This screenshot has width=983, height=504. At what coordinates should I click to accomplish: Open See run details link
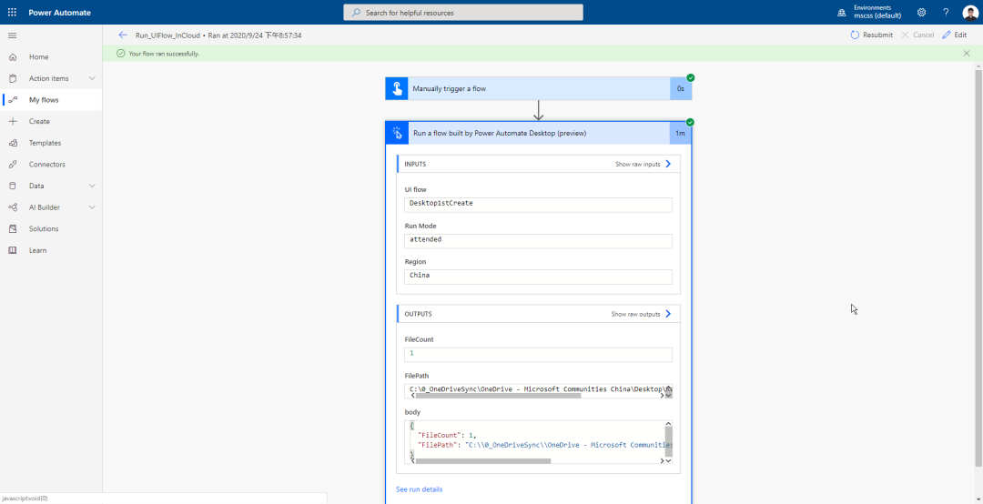(420, 489)
